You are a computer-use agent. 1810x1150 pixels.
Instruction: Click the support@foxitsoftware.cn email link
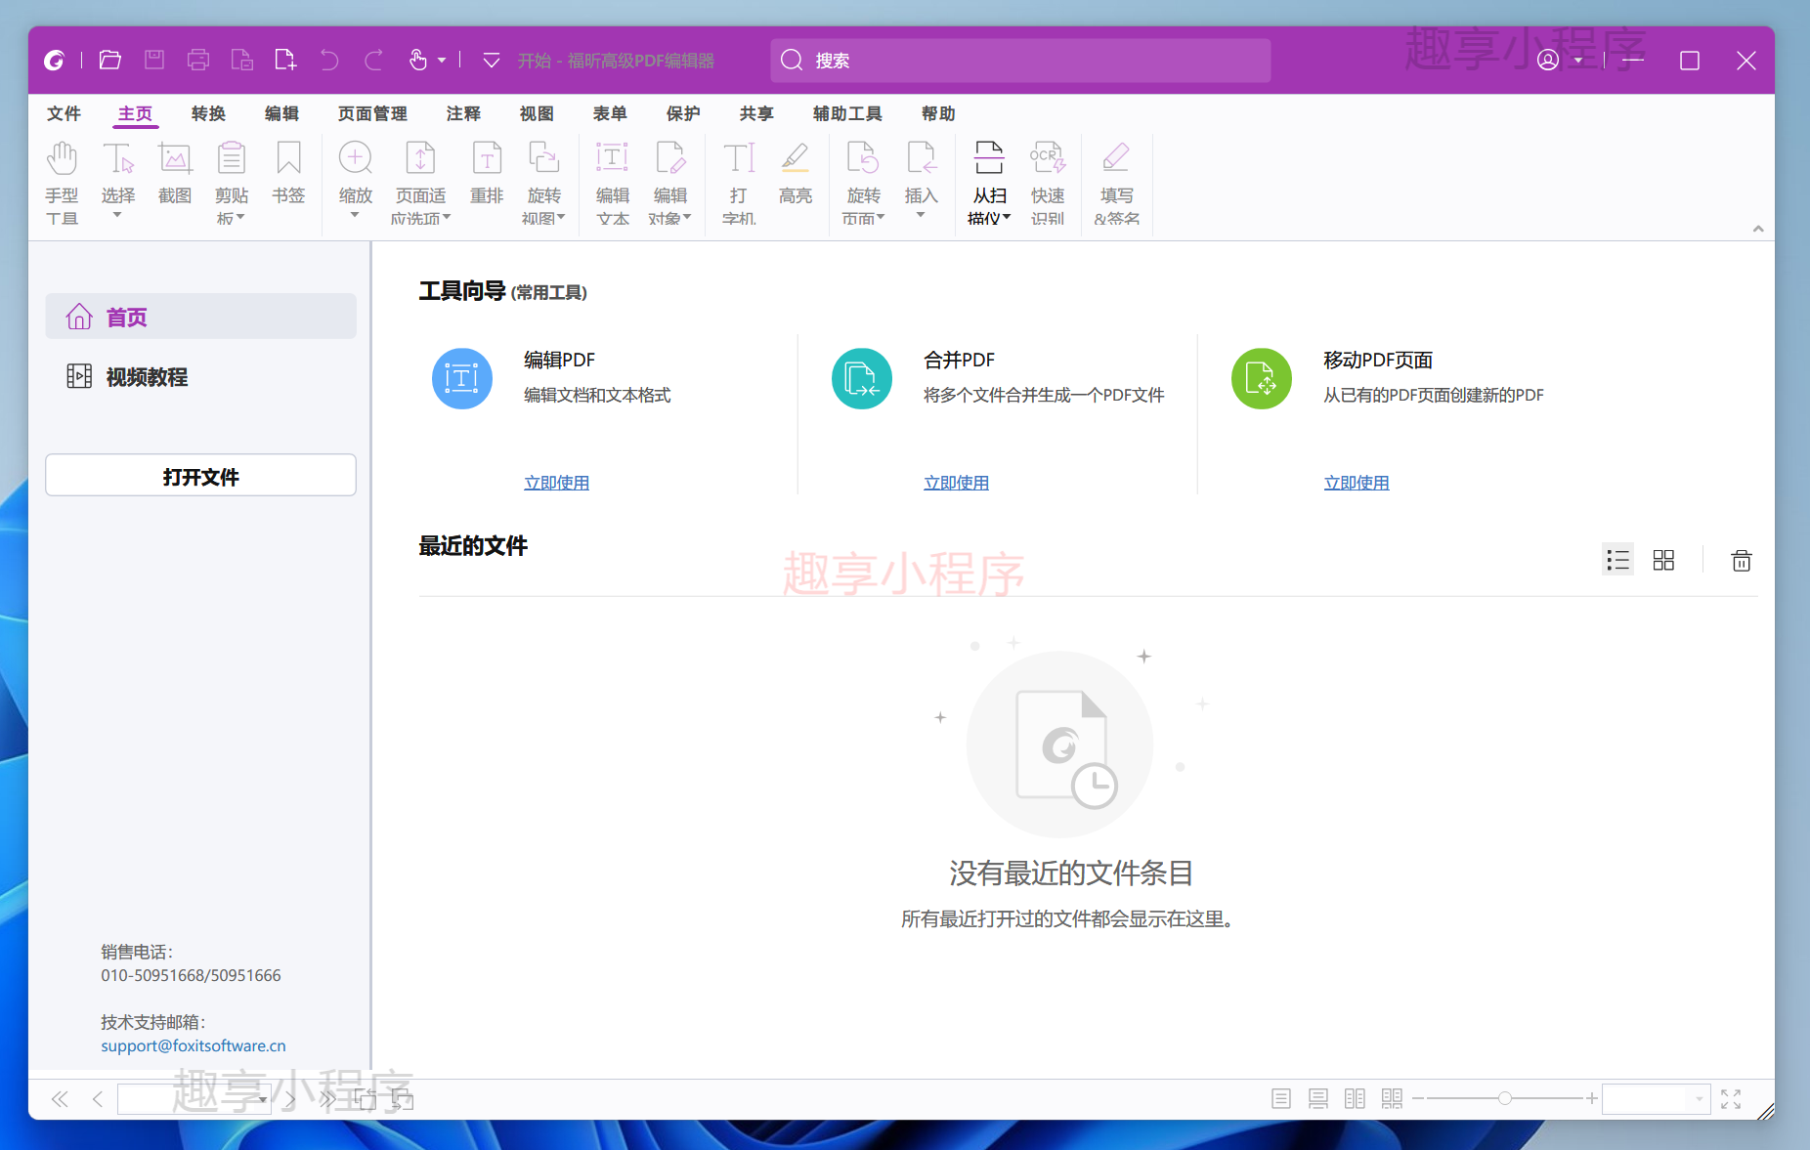(x=194, y=1045)
